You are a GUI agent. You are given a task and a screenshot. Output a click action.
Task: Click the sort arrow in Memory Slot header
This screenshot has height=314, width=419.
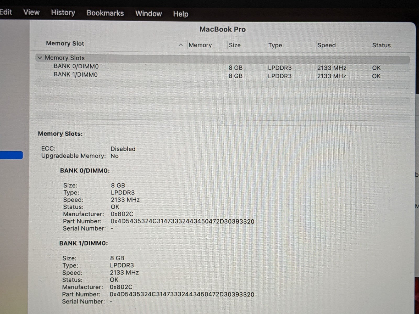pos(180,45)
